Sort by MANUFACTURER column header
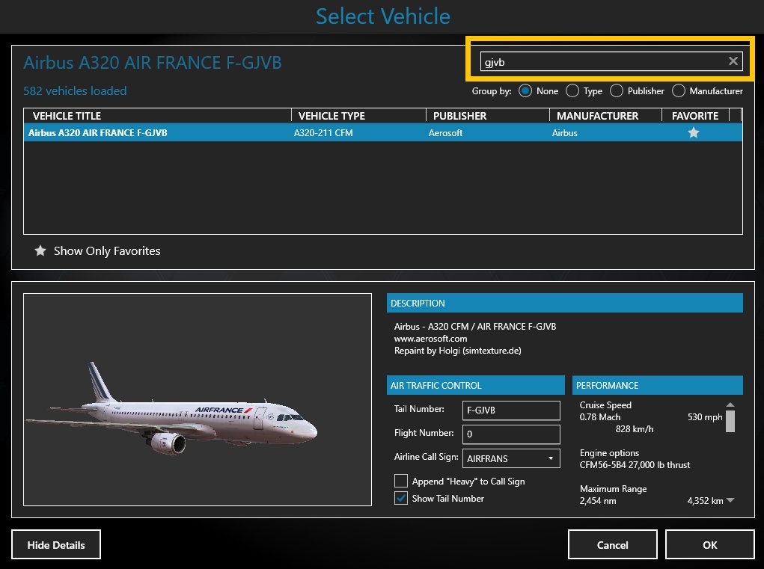 point(605,116)
